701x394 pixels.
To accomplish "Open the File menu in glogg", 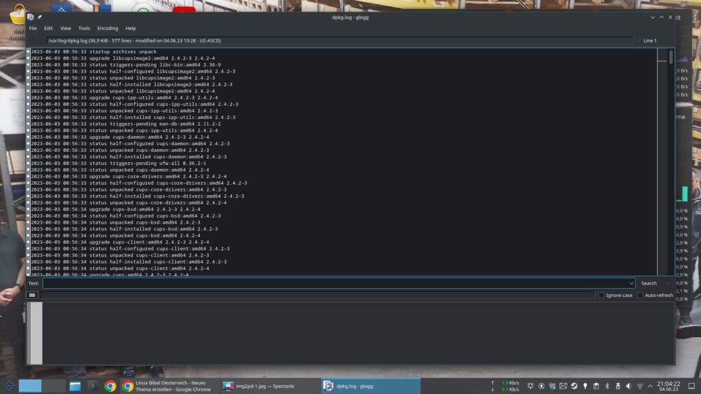I will click(33, 29).
